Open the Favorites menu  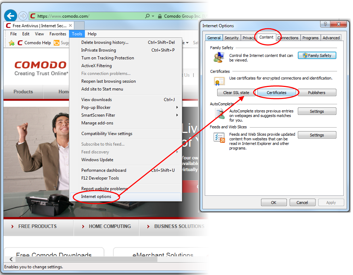[x=58, y=34]
